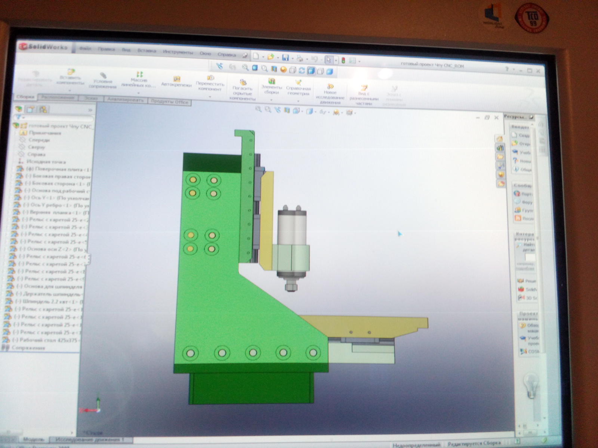This screenshot has height=448, width=598.
Task: Open the Условия сопряжения mate tool
Action: coord(103,80)
